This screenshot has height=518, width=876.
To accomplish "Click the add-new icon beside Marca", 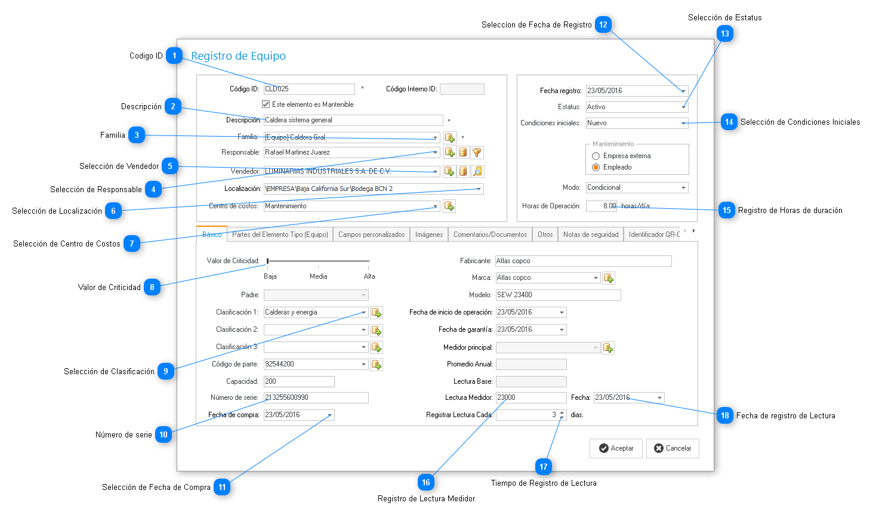I will (x=608, y=278).
